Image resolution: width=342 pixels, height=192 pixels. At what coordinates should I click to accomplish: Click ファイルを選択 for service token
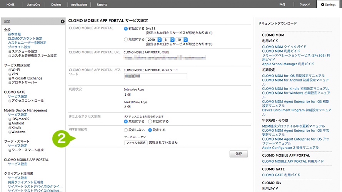point(136,142)
